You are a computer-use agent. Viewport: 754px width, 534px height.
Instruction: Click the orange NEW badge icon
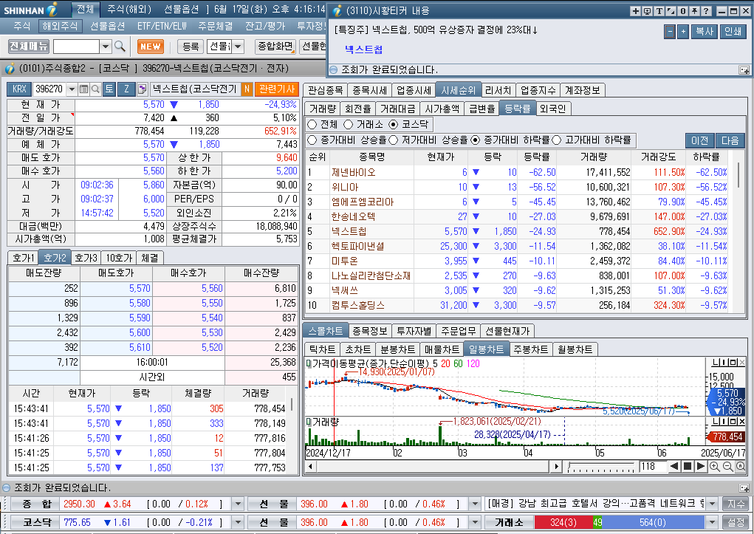pyautogui.click(x=150, y=47)
